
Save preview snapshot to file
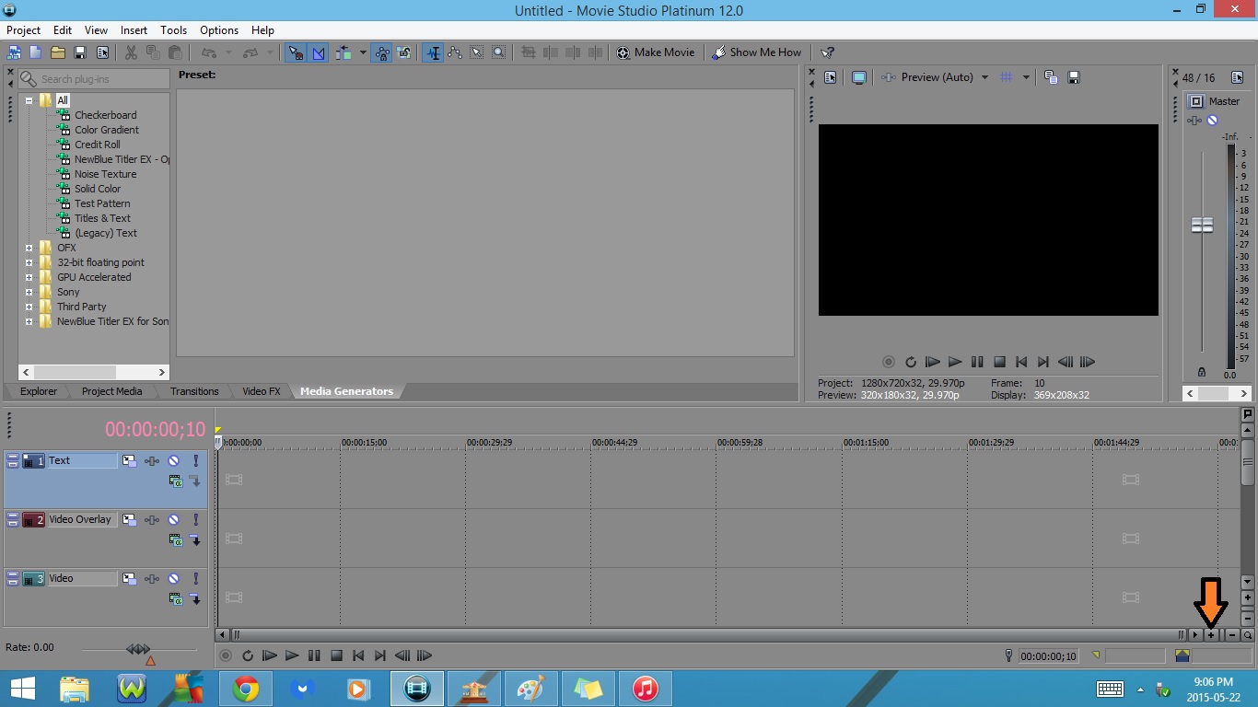pyautogui.click(x=1073, y=77)
